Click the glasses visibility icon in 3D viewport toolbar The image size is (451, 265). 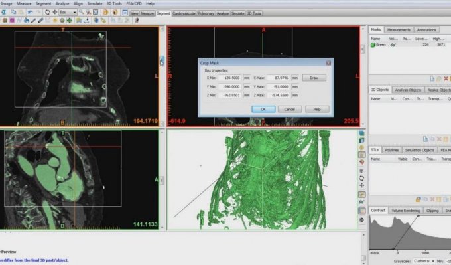pyautogui.click(x=361, y=202)
